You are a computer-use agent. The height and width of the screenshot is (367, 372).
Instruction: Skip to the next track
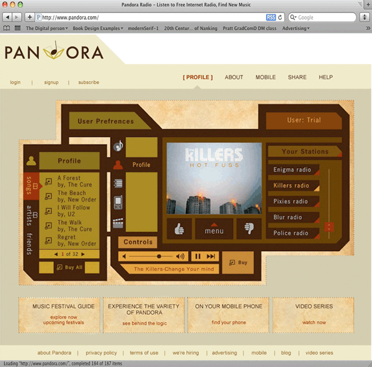211,257
